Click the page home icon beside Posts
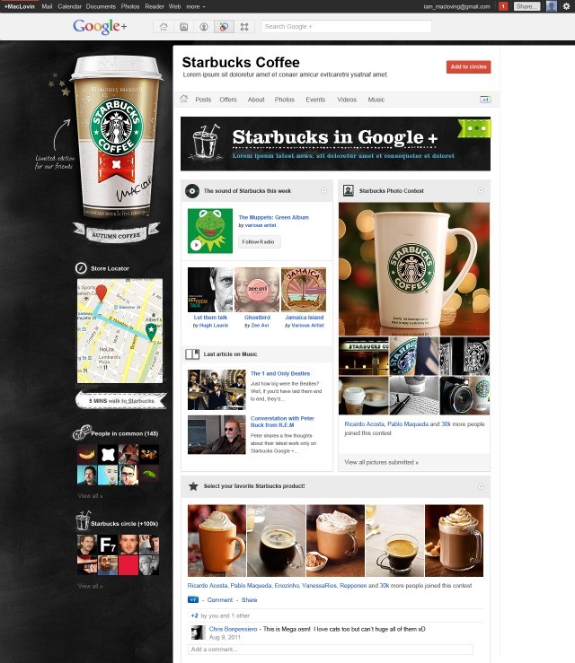 [x=184, y=99]
